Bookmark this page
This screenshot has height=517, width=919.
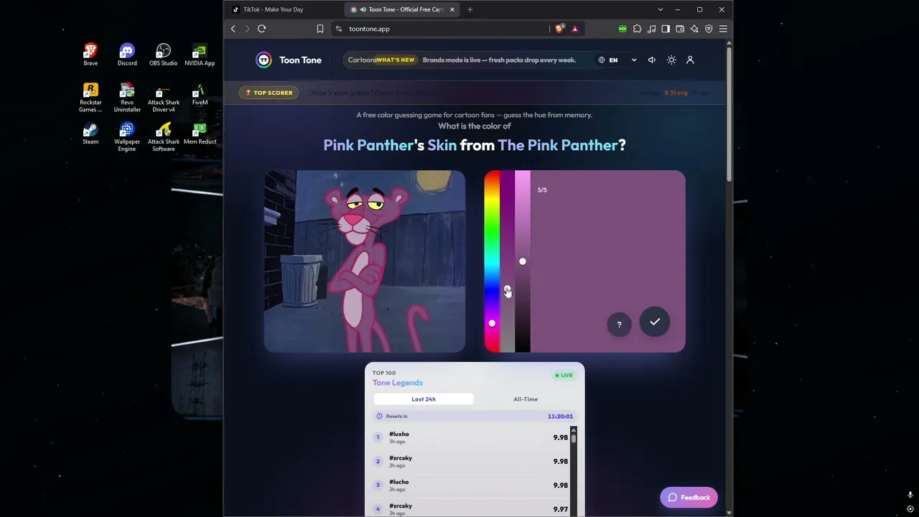click(x=320, y=29)
